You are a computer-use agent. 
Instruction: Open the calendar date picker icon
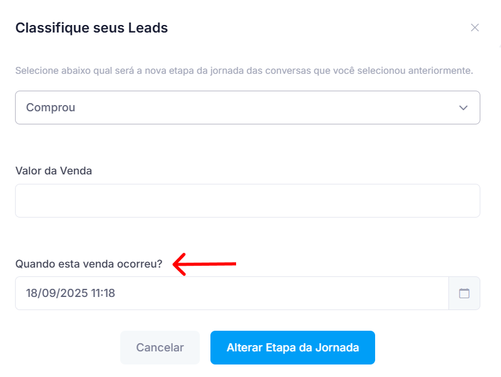(464, 293)
